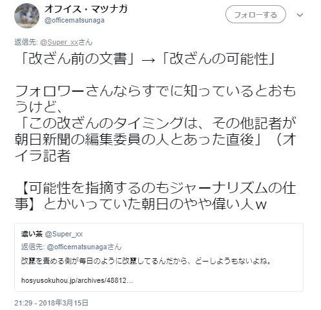This screenshot has height=310, width=321.
Task: Click @officematsunagaさん in the quoted reply line
Action: (84, 247)
